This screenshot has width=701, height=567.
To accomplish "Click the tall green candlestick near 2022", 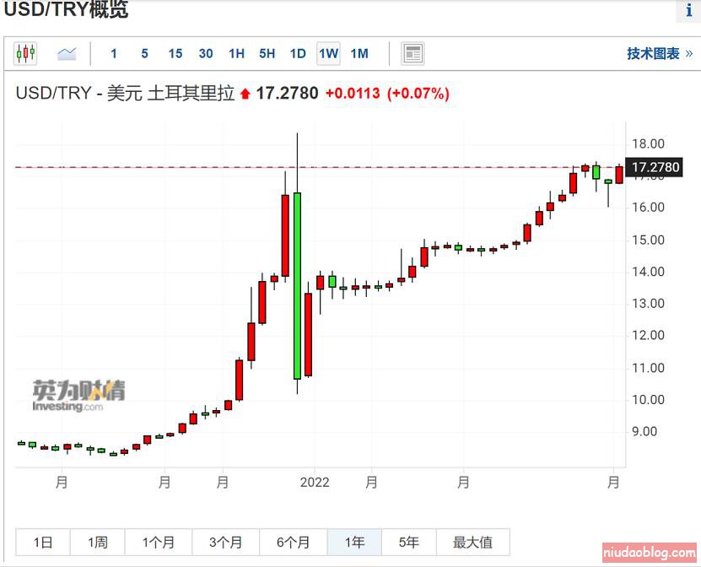I will point(297,286).
